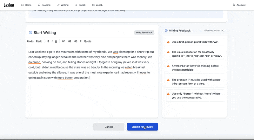The height and width of the screenshot is (140, 254).
Task: Click the Home house icon
Action: (22, 5)
